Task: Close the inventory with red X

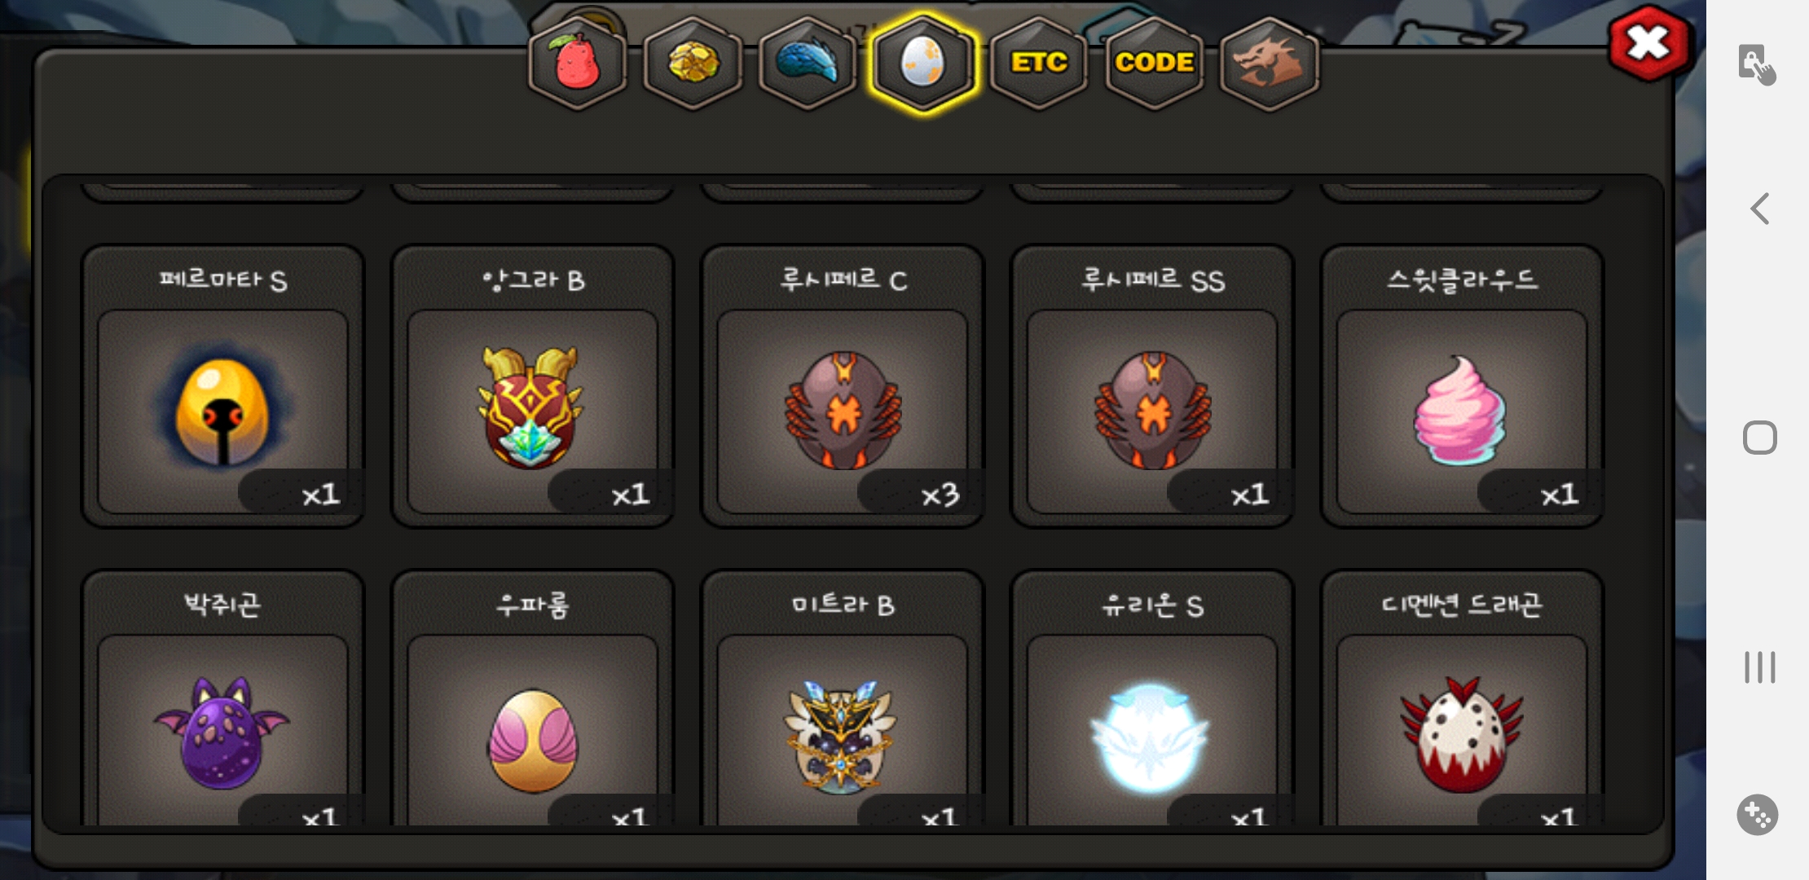Action: pos(1648,43)
